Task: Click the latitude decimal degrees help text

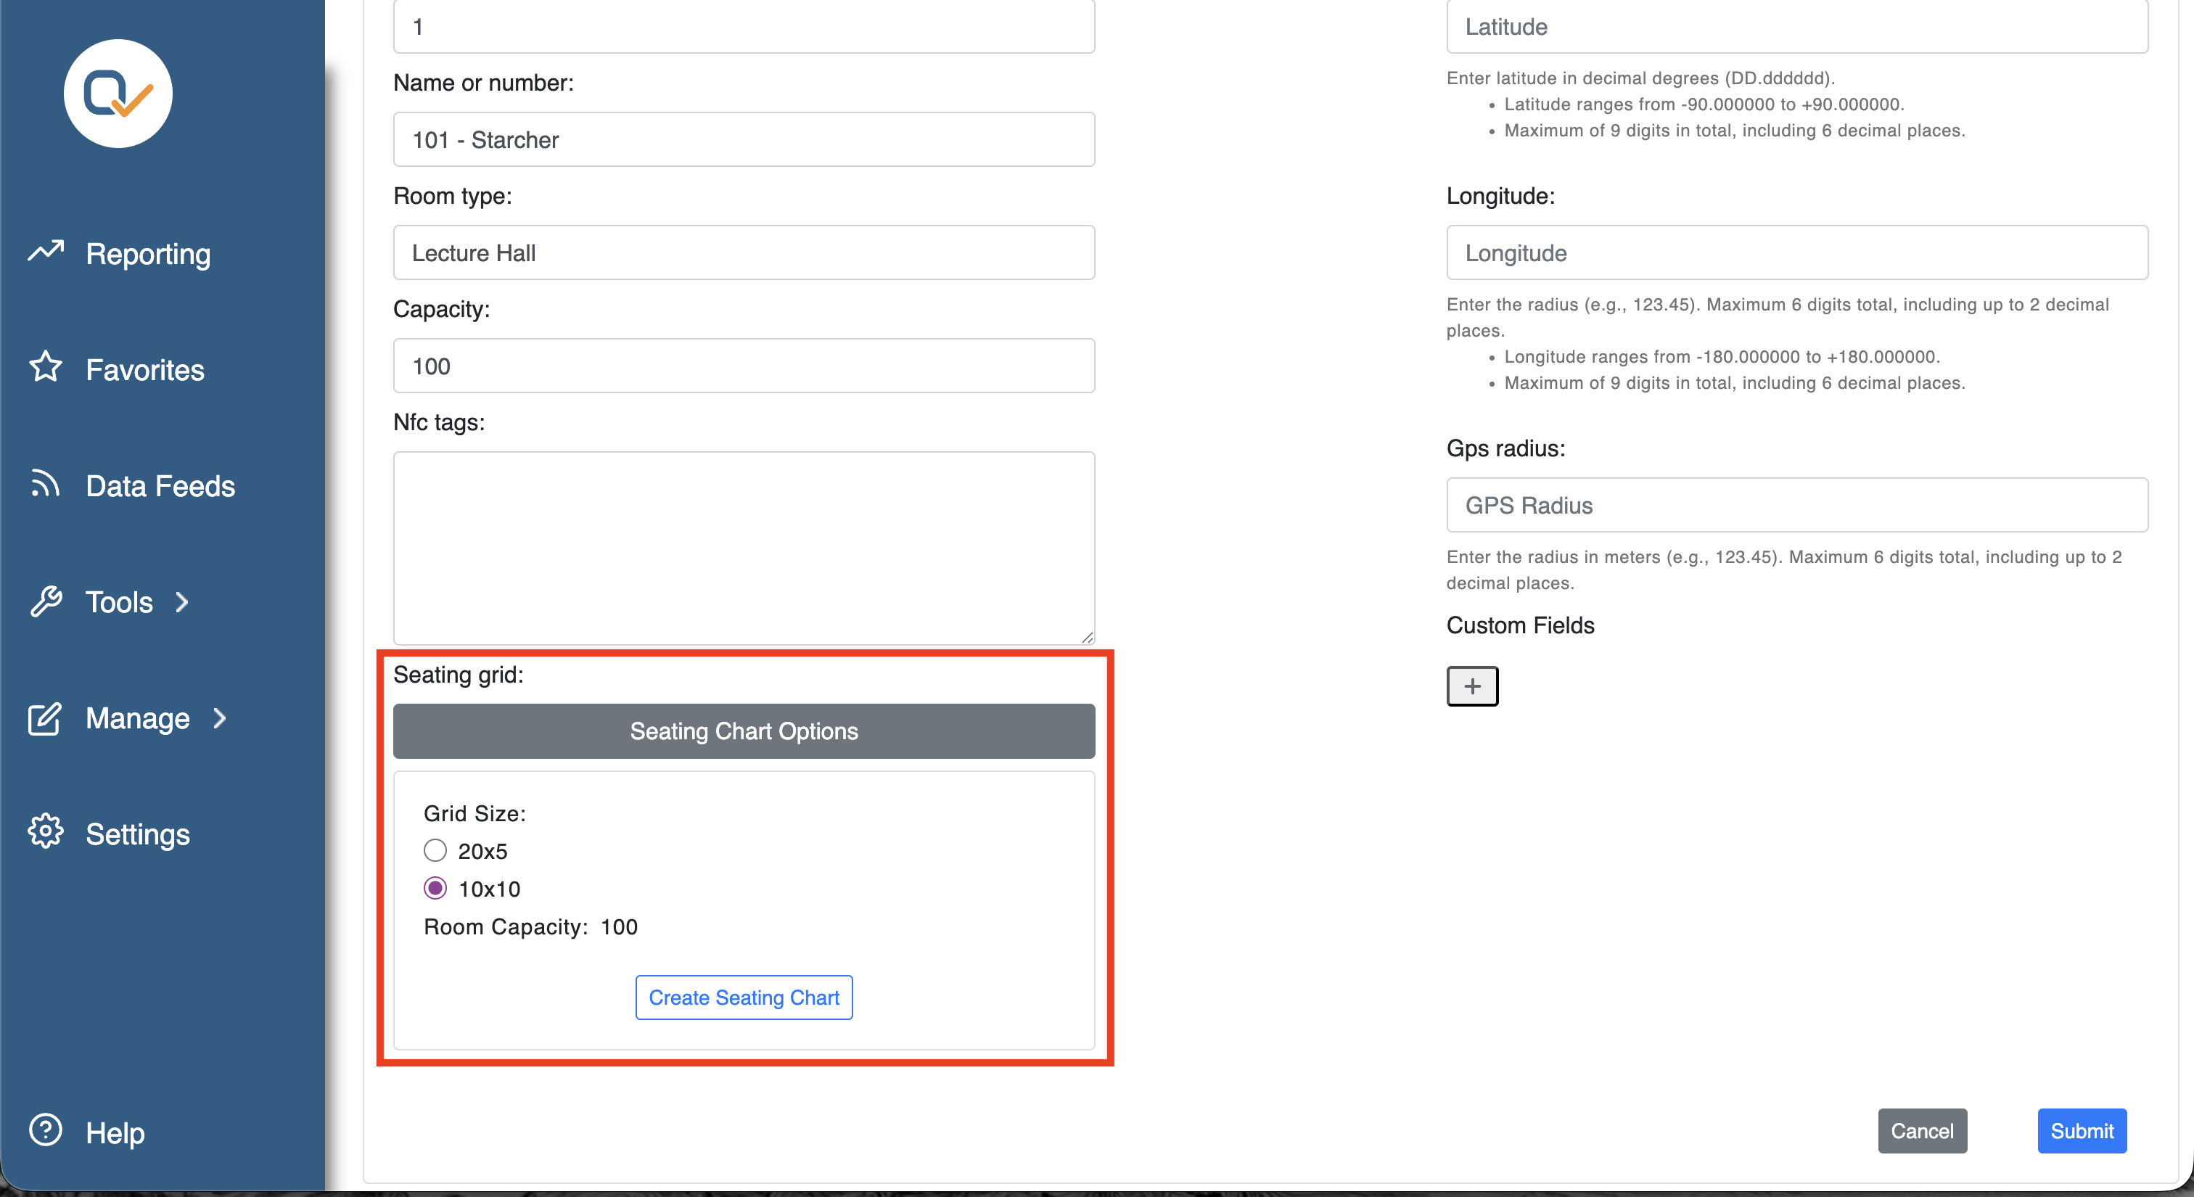Action: 1640,78
